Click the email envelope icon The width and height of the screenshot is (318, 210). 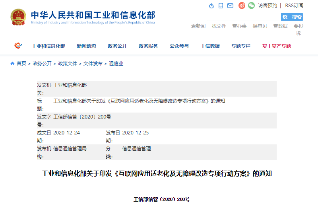(x=230, y=6)
